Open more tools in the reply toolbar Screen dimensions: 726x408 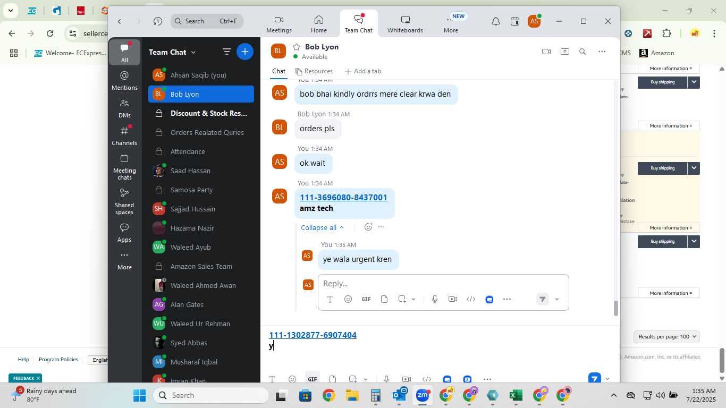click(507, 299)
